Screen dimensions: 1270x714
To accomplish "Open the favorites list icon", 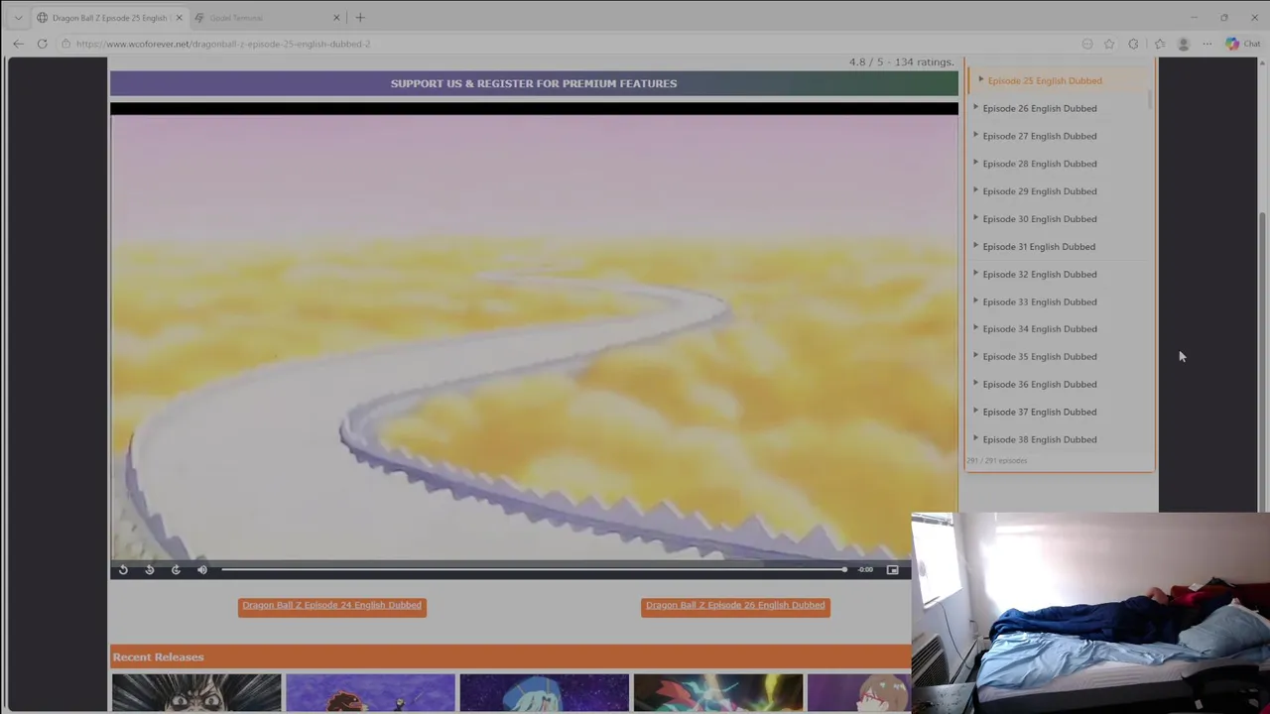I will [x=1159, y=44].
